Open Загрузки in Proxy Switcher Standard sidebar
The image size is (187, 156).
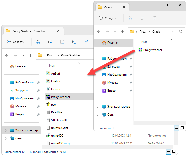(x=22, y=90)
